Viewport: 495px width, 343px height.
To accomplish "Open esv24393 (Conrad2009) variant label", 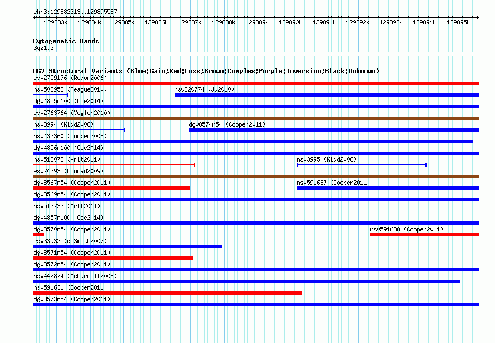I will click(x=68, y=171).
